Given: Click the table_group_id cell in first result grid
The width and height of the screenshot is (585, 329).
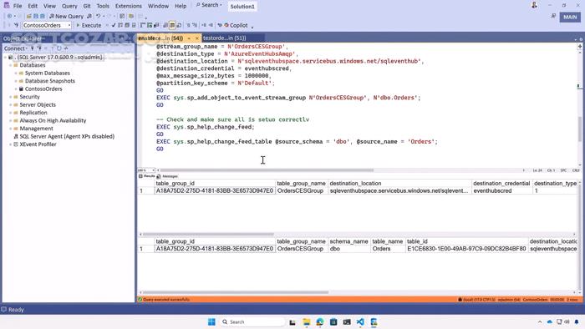Looking at the screenshot, I should tap(215, 190).
